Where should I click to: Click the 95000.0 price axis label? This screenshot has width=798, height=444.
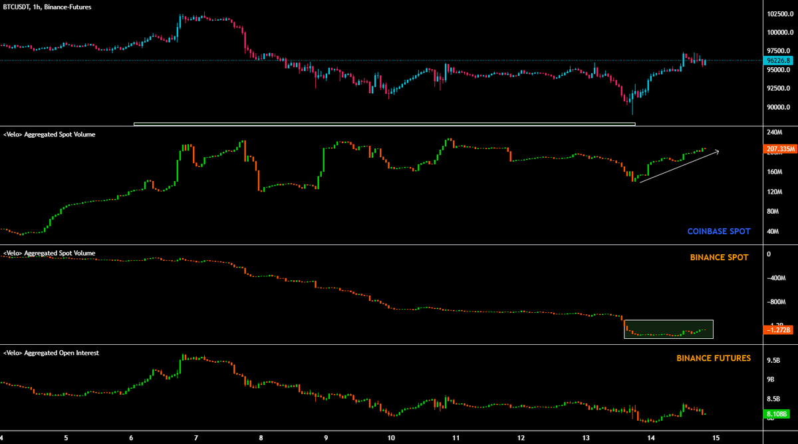coord(779,70)
